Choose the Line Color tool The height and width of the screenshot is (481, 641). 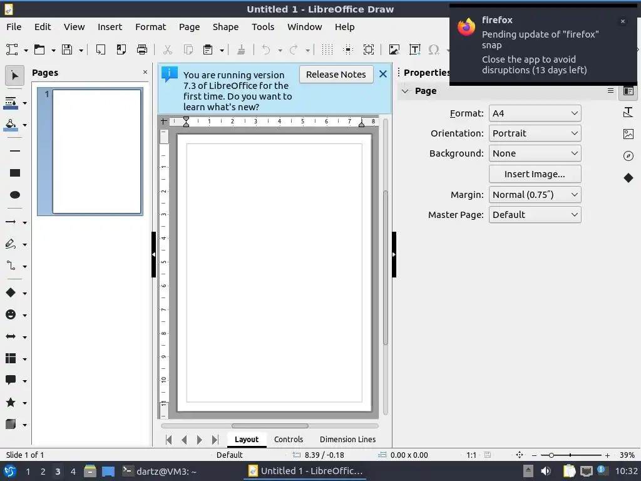click(11, 103)
